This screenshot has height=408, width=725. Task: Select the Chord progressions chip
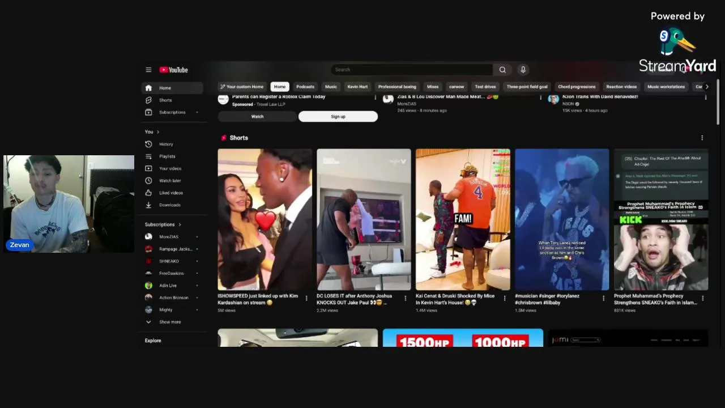(x=577, y=87)
